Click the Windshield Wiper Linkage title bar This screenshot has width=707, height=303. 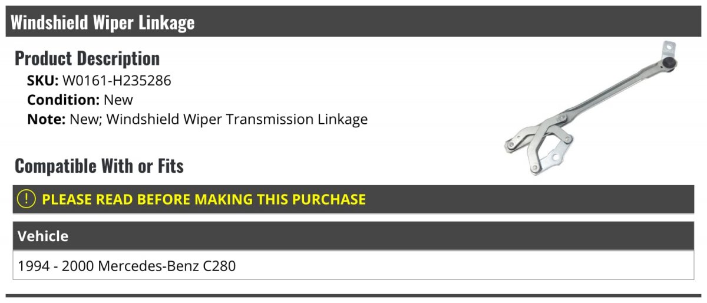pyautogui.click(x=353, y=22)
